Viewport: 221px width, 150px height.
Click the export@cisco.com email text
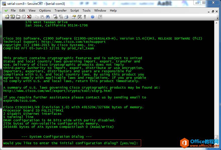pyautogui.click(x=20, y=101)
